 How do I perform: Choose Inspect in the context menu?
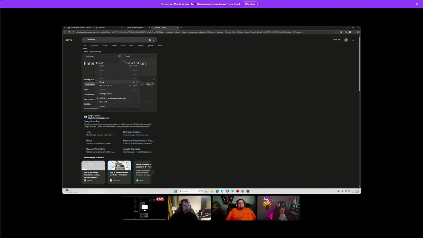coord(118,106)
